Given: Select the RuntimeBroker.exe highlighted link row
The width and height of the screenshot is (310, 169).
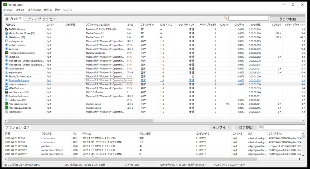Looking at the screenshot, I should pyautogui.click(x=154, y=80).
